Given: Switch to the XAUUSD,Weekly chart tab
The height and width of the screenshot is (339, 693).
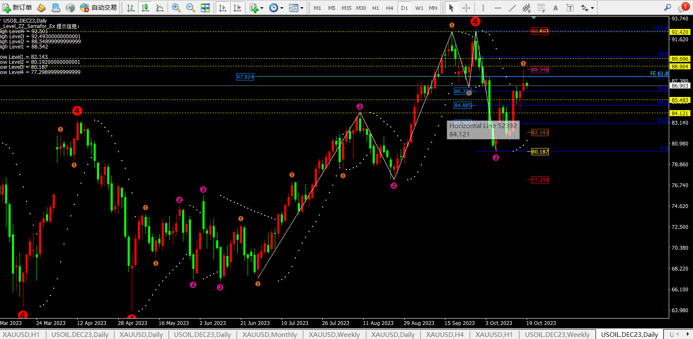Looking at the screenshot, I should [x=334, y=334].
